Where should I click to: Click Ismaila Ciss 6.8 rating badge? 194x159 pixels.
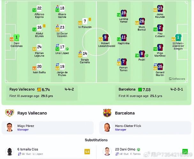pyautogui.click(x=87, y=152)
